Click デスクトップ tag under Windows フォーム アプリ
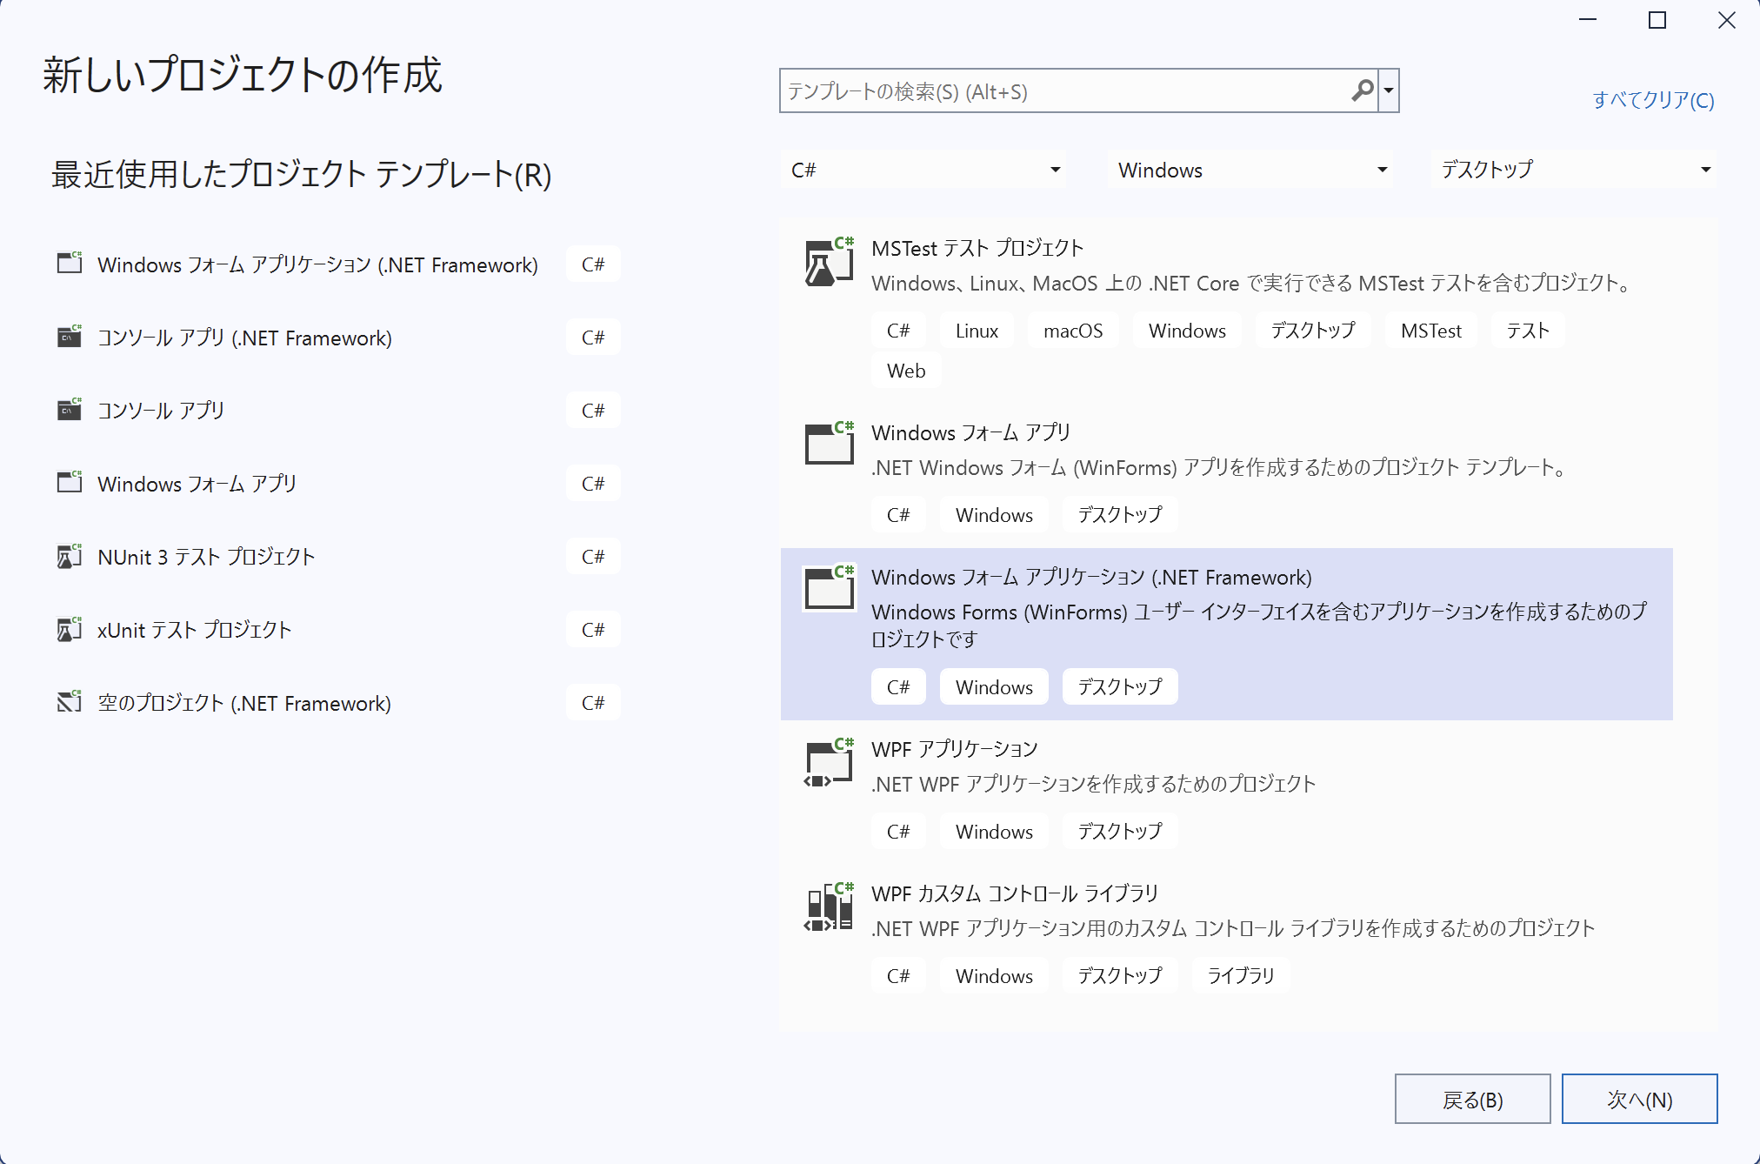 pyautogui.click(x=1120, y=515)
